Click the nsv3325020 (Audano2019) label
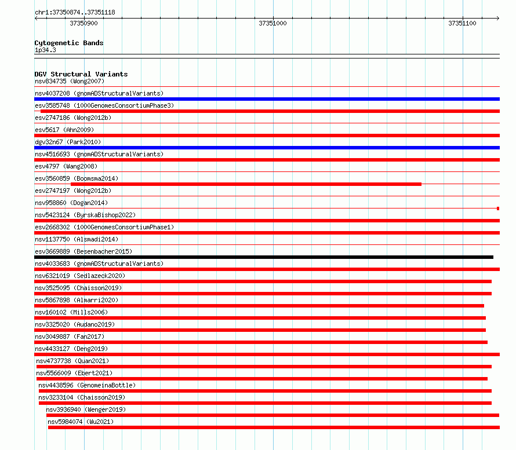516x450 pixels. pos(75,324)
